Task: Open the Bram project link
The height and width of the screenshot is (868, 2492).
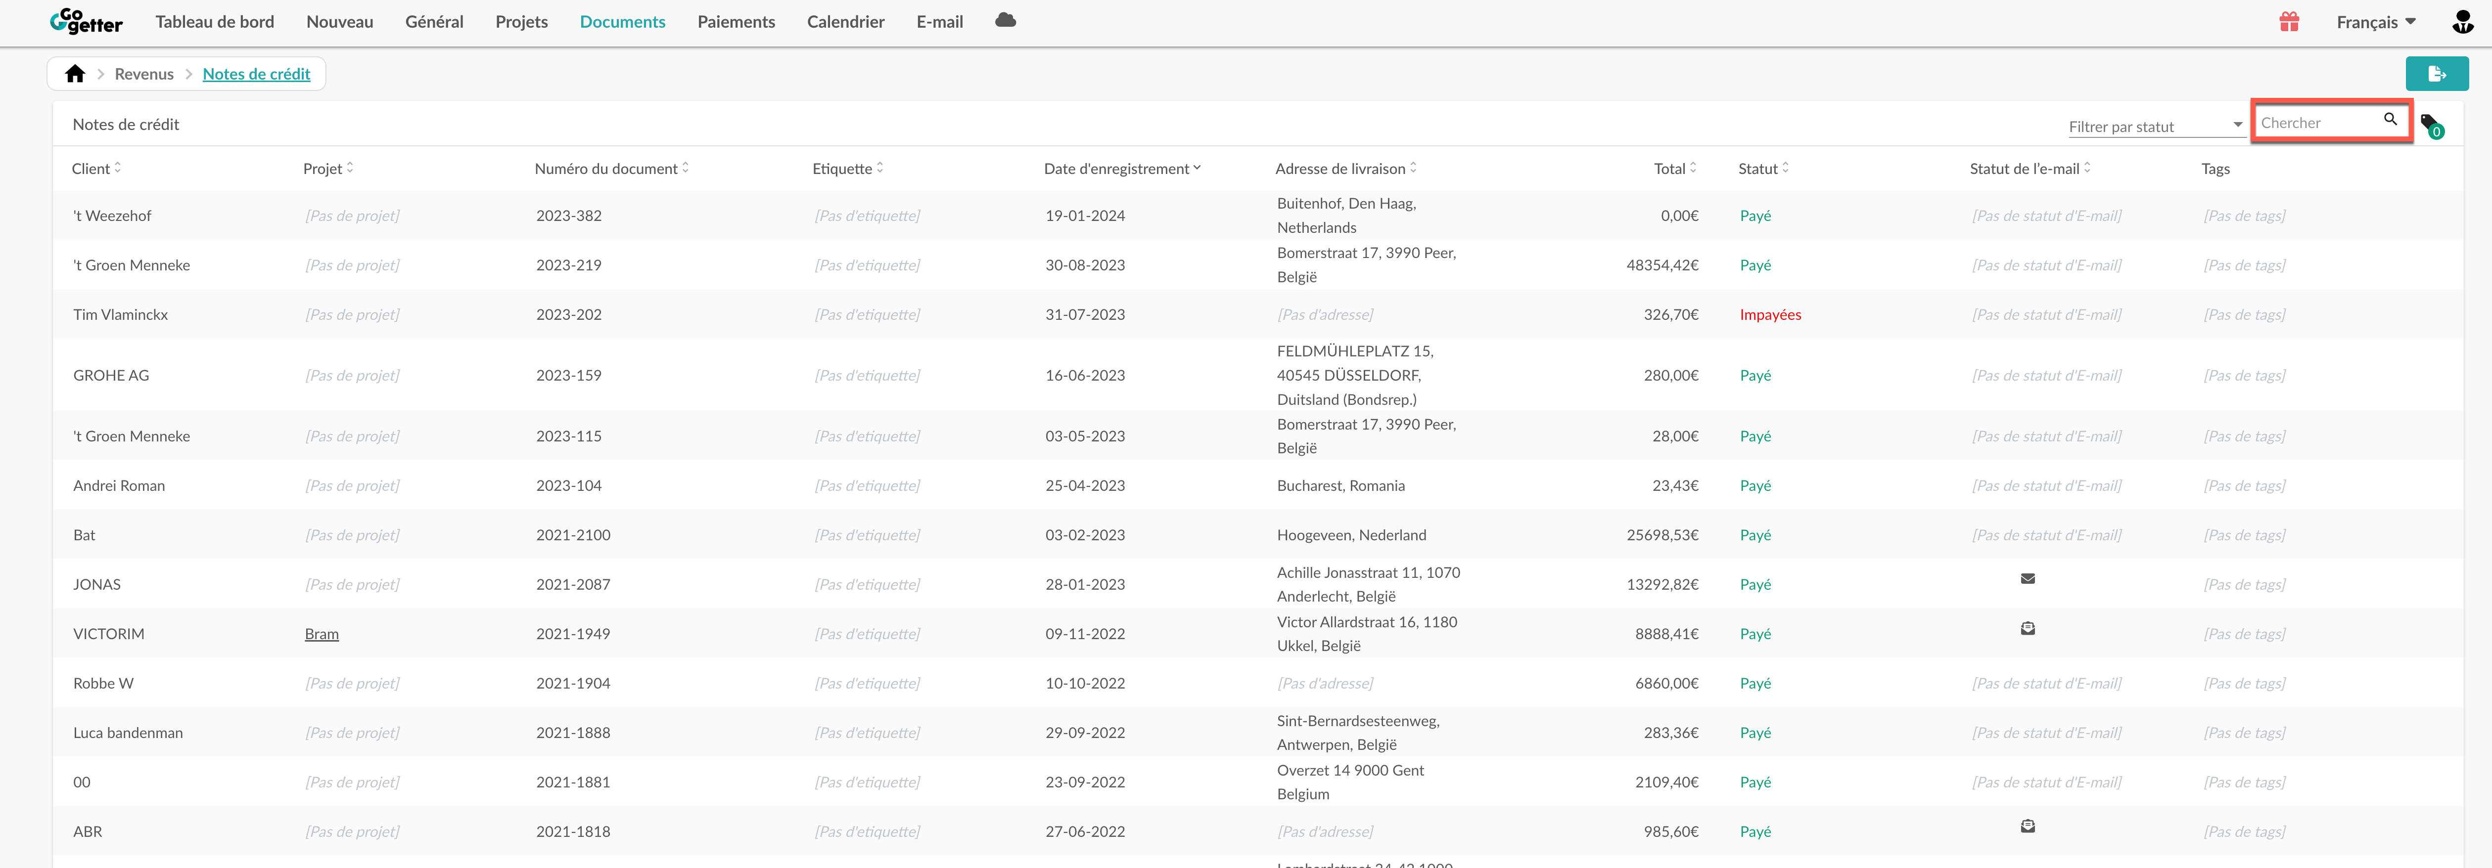Action: click(x=321, y=634)
